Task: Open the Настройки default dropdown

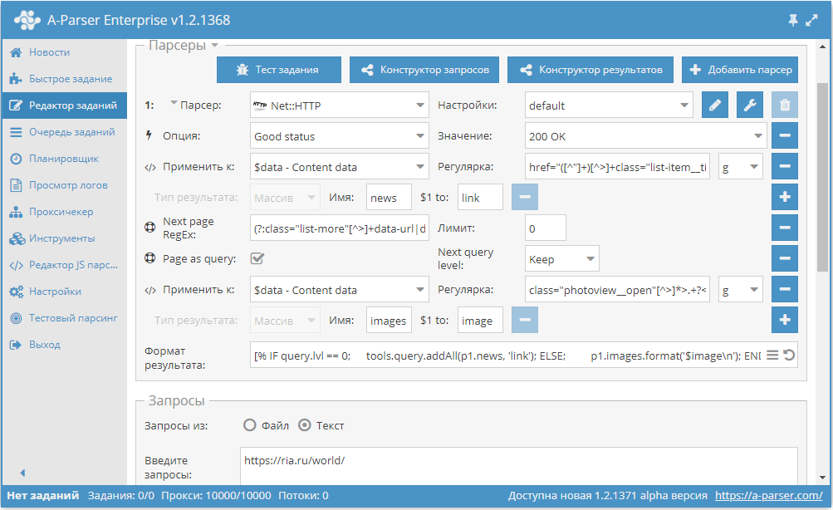Action: [x=609, y=105]
